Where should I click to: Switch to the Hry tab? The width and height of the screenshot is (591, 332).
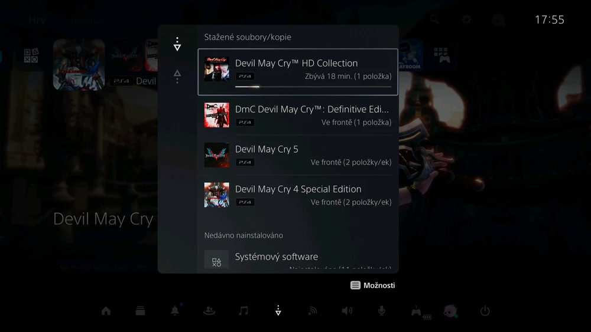click(37, 20)
